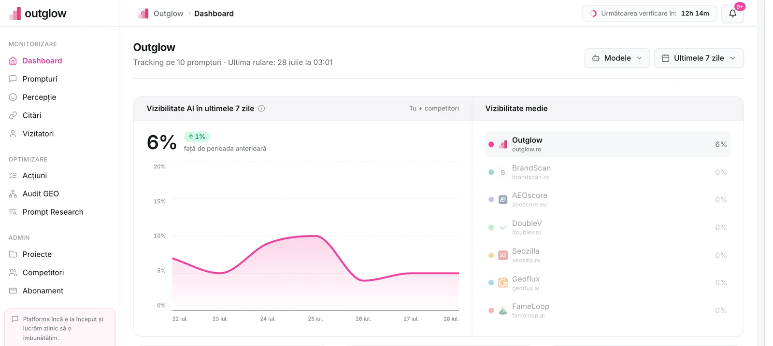The height and width of the screenshot is (346, 773).
Task: Open the notifications bell
Action: (x=732, y=14)
